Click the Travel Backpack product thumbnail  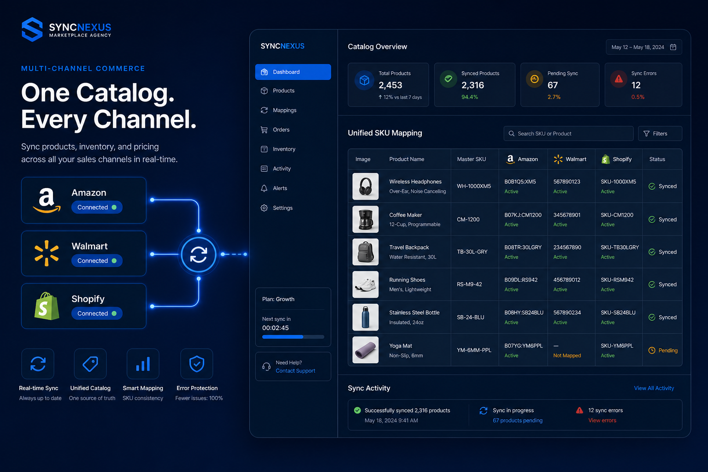tap(366, 252)
